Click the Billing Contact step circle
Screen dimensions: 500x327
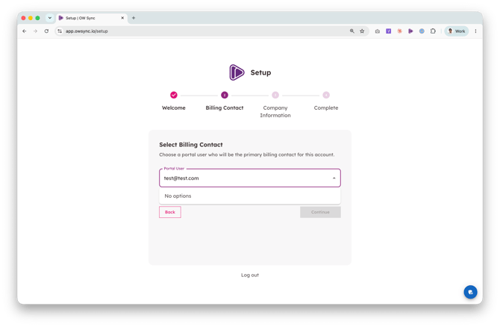pyautogui.click(x=225, y=95)
